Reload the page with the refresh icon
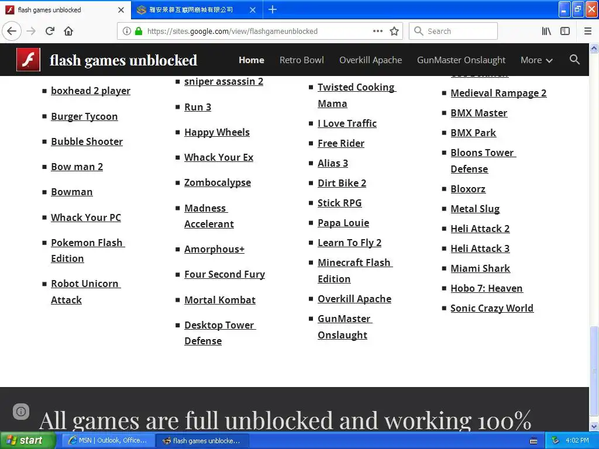This screenshot has height=449, width=599. tap(50, 31)
